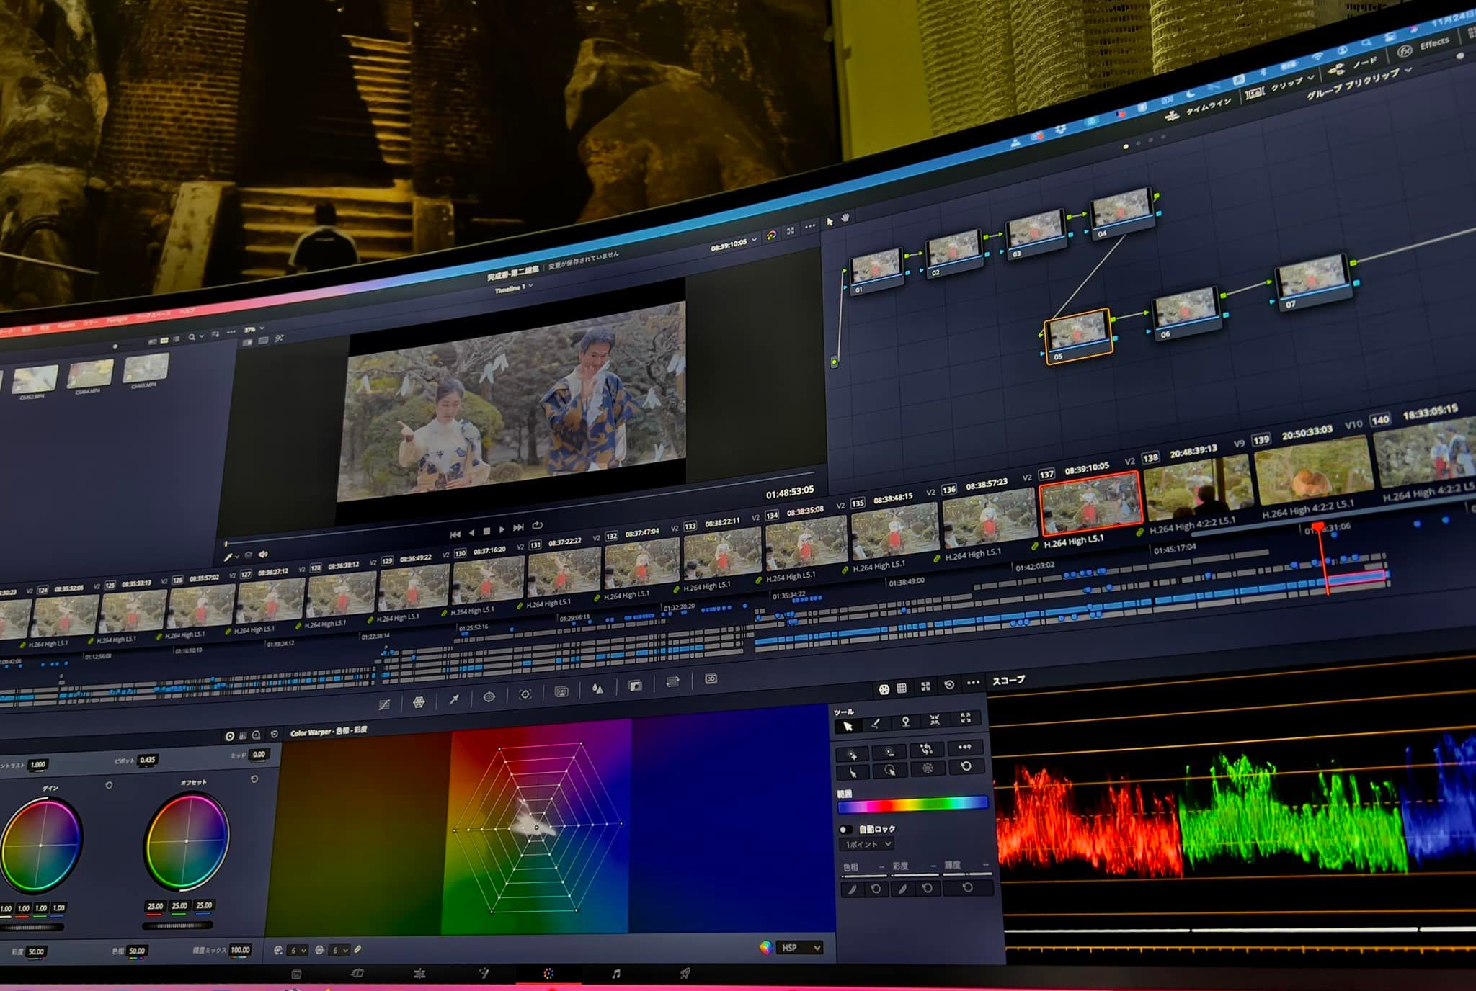This screenshot has width=1476, height=991.
Task: Open the Color Warper palette icon
Action: tap(419, 701)
